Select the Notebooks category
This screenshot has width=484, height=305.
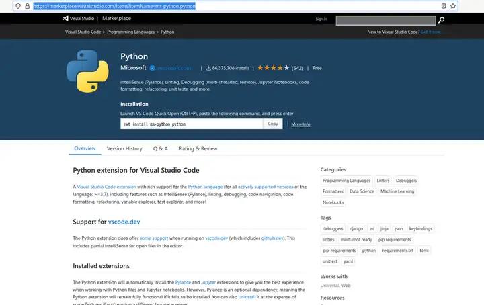333,202
